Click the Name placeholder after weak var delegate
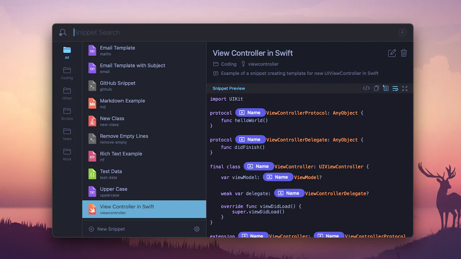This screenshot has width=461, height=259. coord(289,193)
